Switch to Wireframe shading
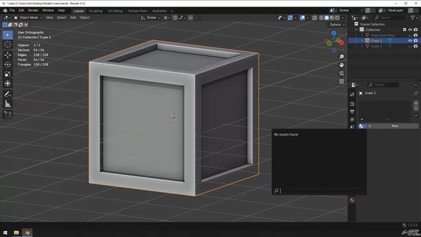 [x=322, y=18]
